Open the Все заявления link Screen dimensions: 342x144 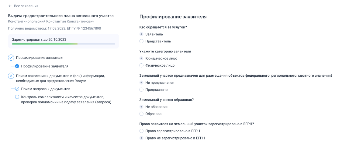click(x=26, y=6)
